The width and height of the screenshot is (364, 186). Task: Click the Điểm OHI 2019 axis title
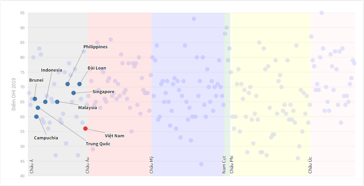pyautogui.click(x=14, y=95)
